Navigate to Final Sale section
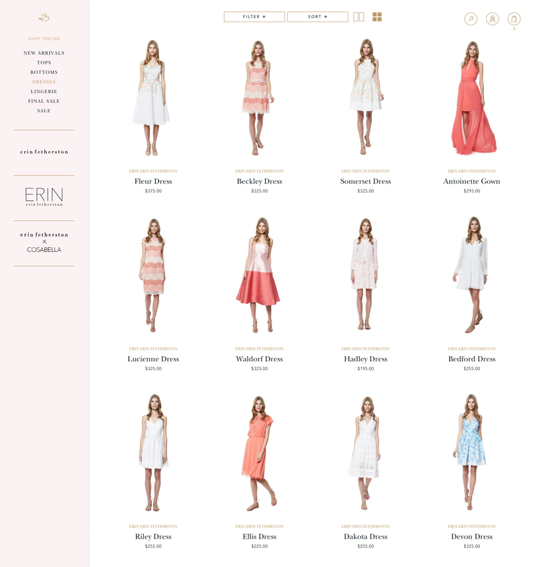 44,101
